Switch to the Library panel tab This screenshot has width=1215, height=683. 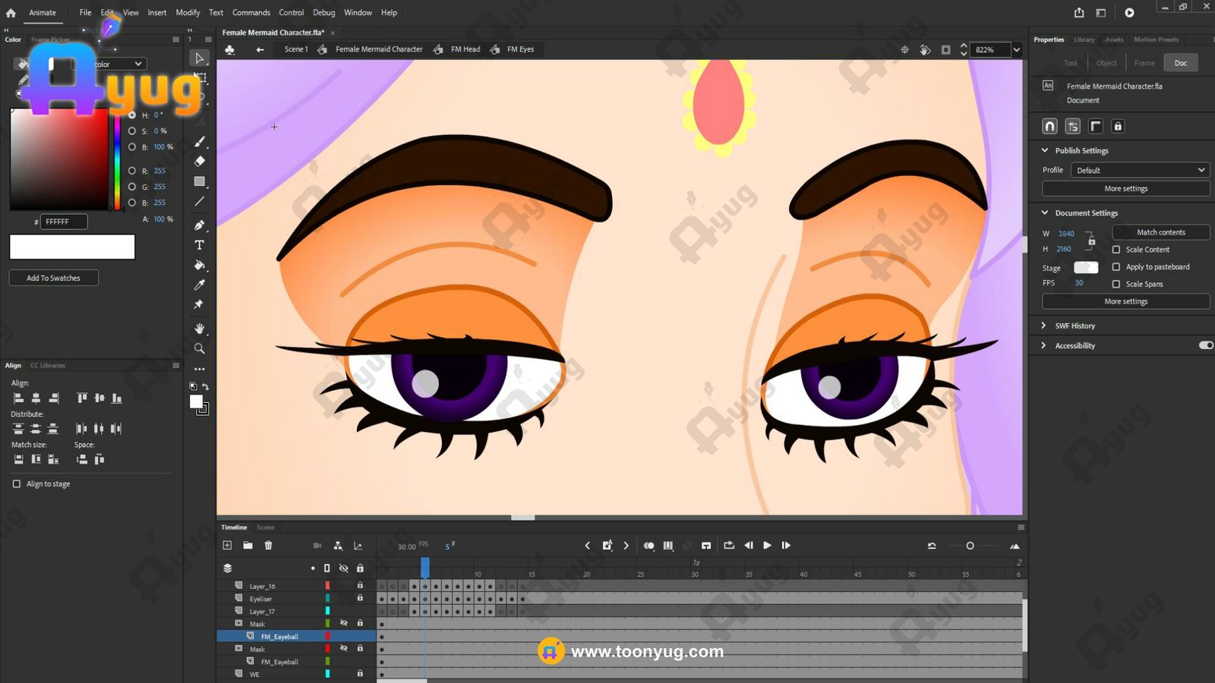coord(1084,39)
